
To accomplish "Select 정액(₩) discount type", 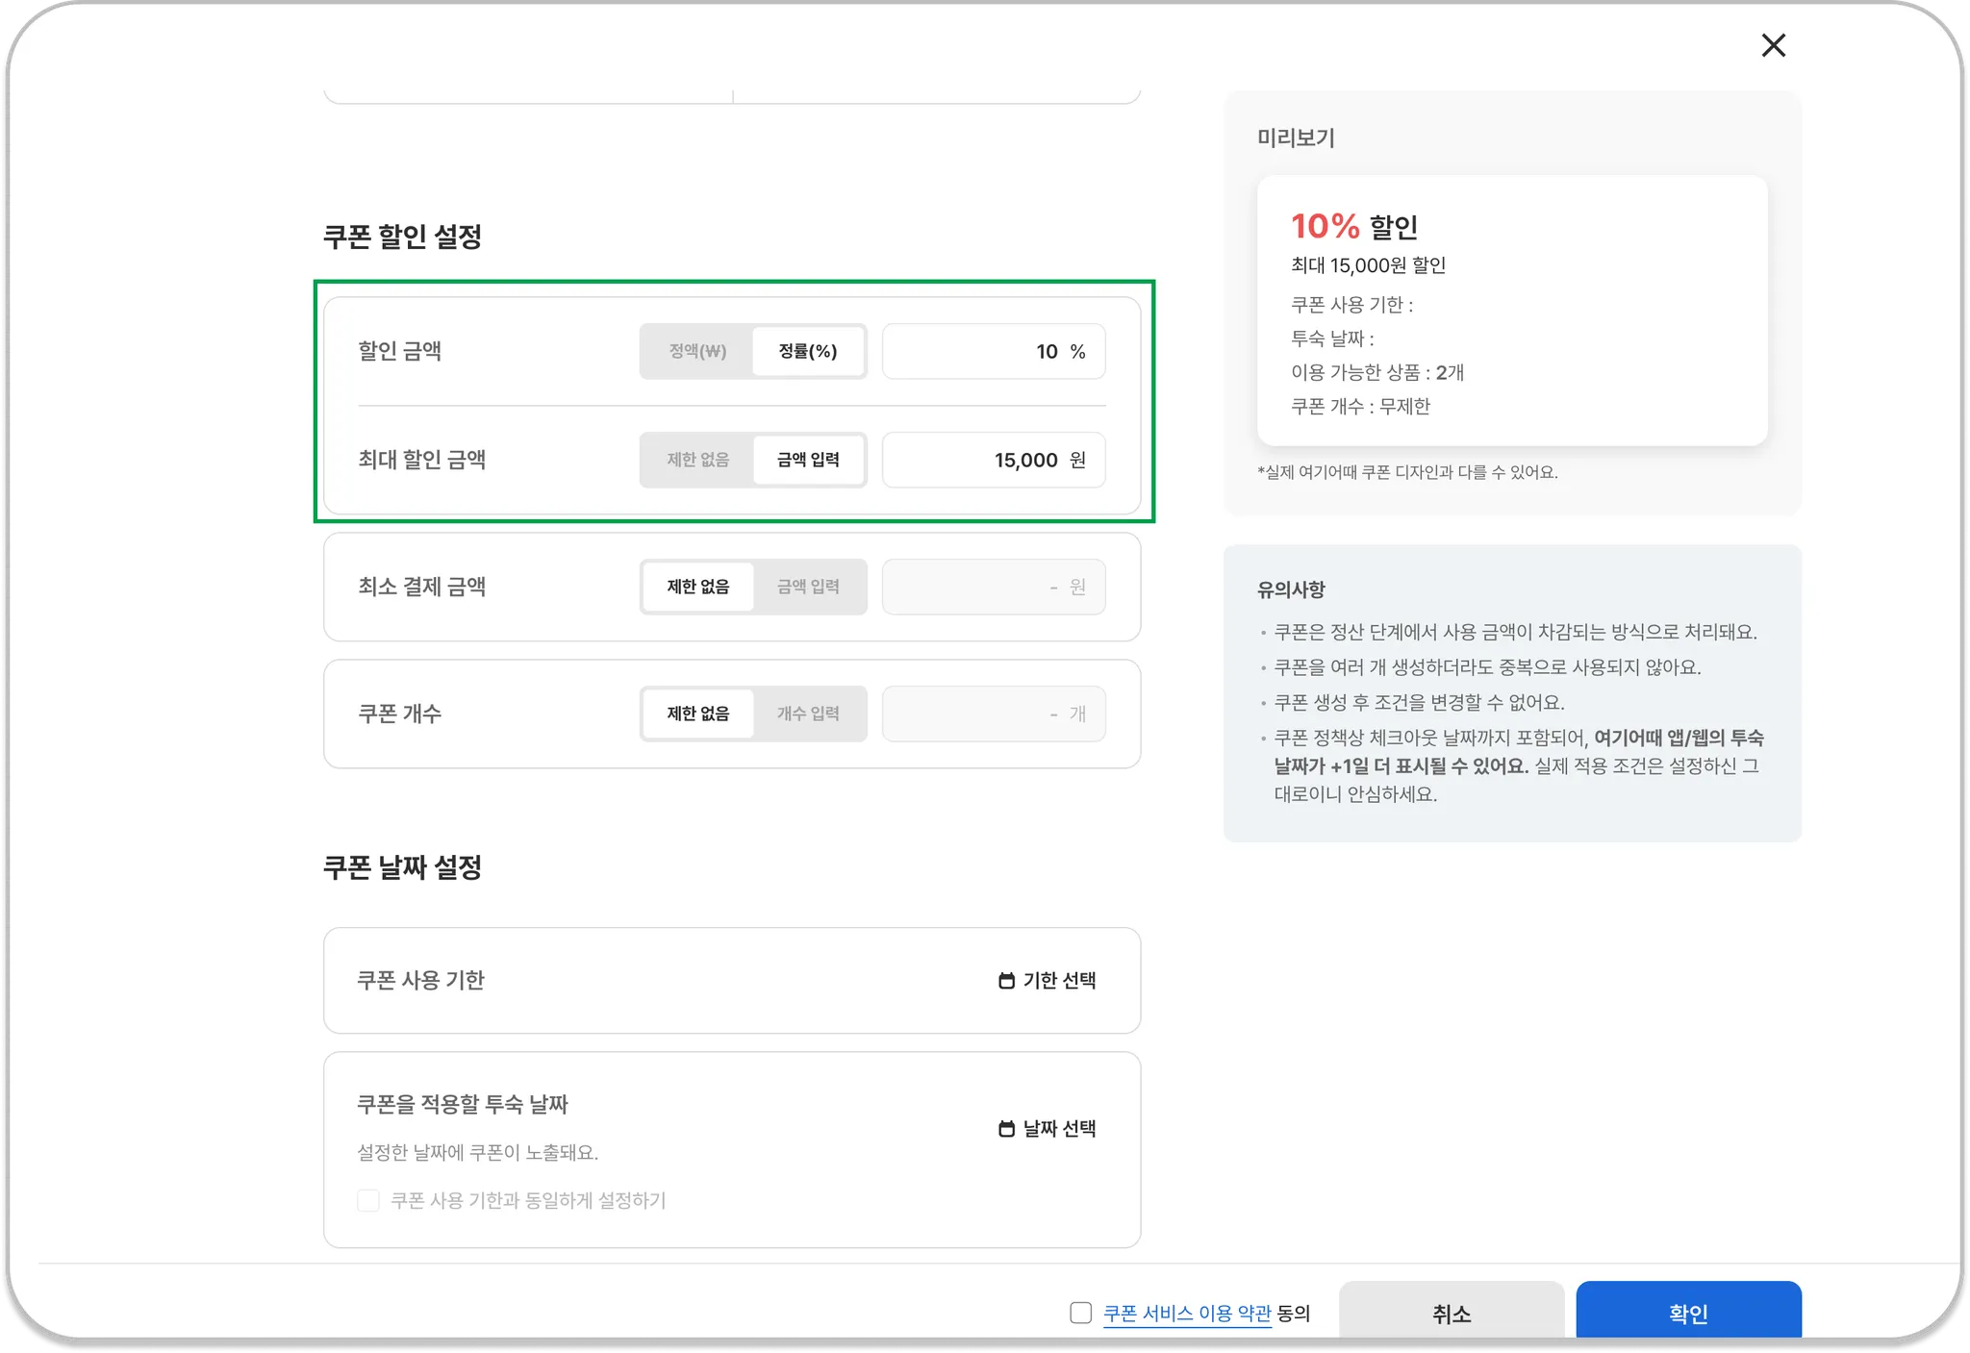I will click(697, 351).
